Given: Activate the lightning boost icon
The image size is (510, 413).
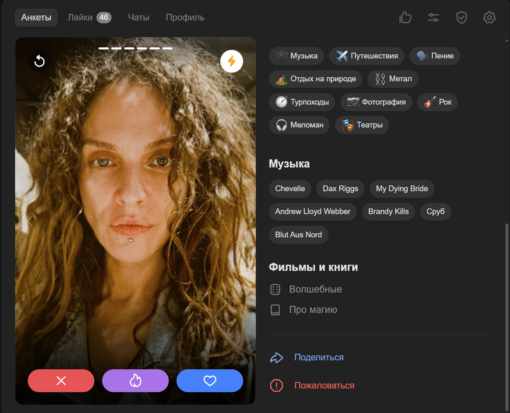Looking at the screenshot, I should point(232,61).
